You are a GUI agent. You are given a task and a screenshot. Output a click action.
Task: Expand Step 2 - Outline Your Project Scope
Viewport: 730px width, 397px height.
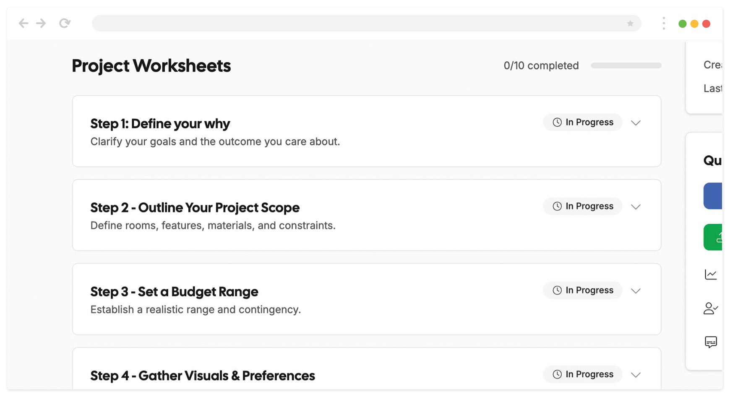tap(636, 207)
